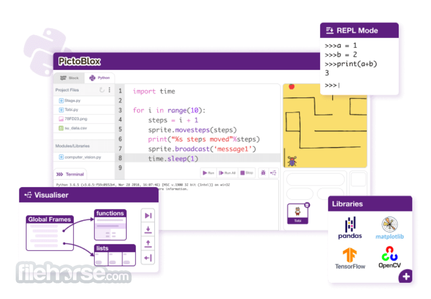This screenshot has width=431, height=299.
Task: Select the matplotlib library
Action: [x=389, y=228]
